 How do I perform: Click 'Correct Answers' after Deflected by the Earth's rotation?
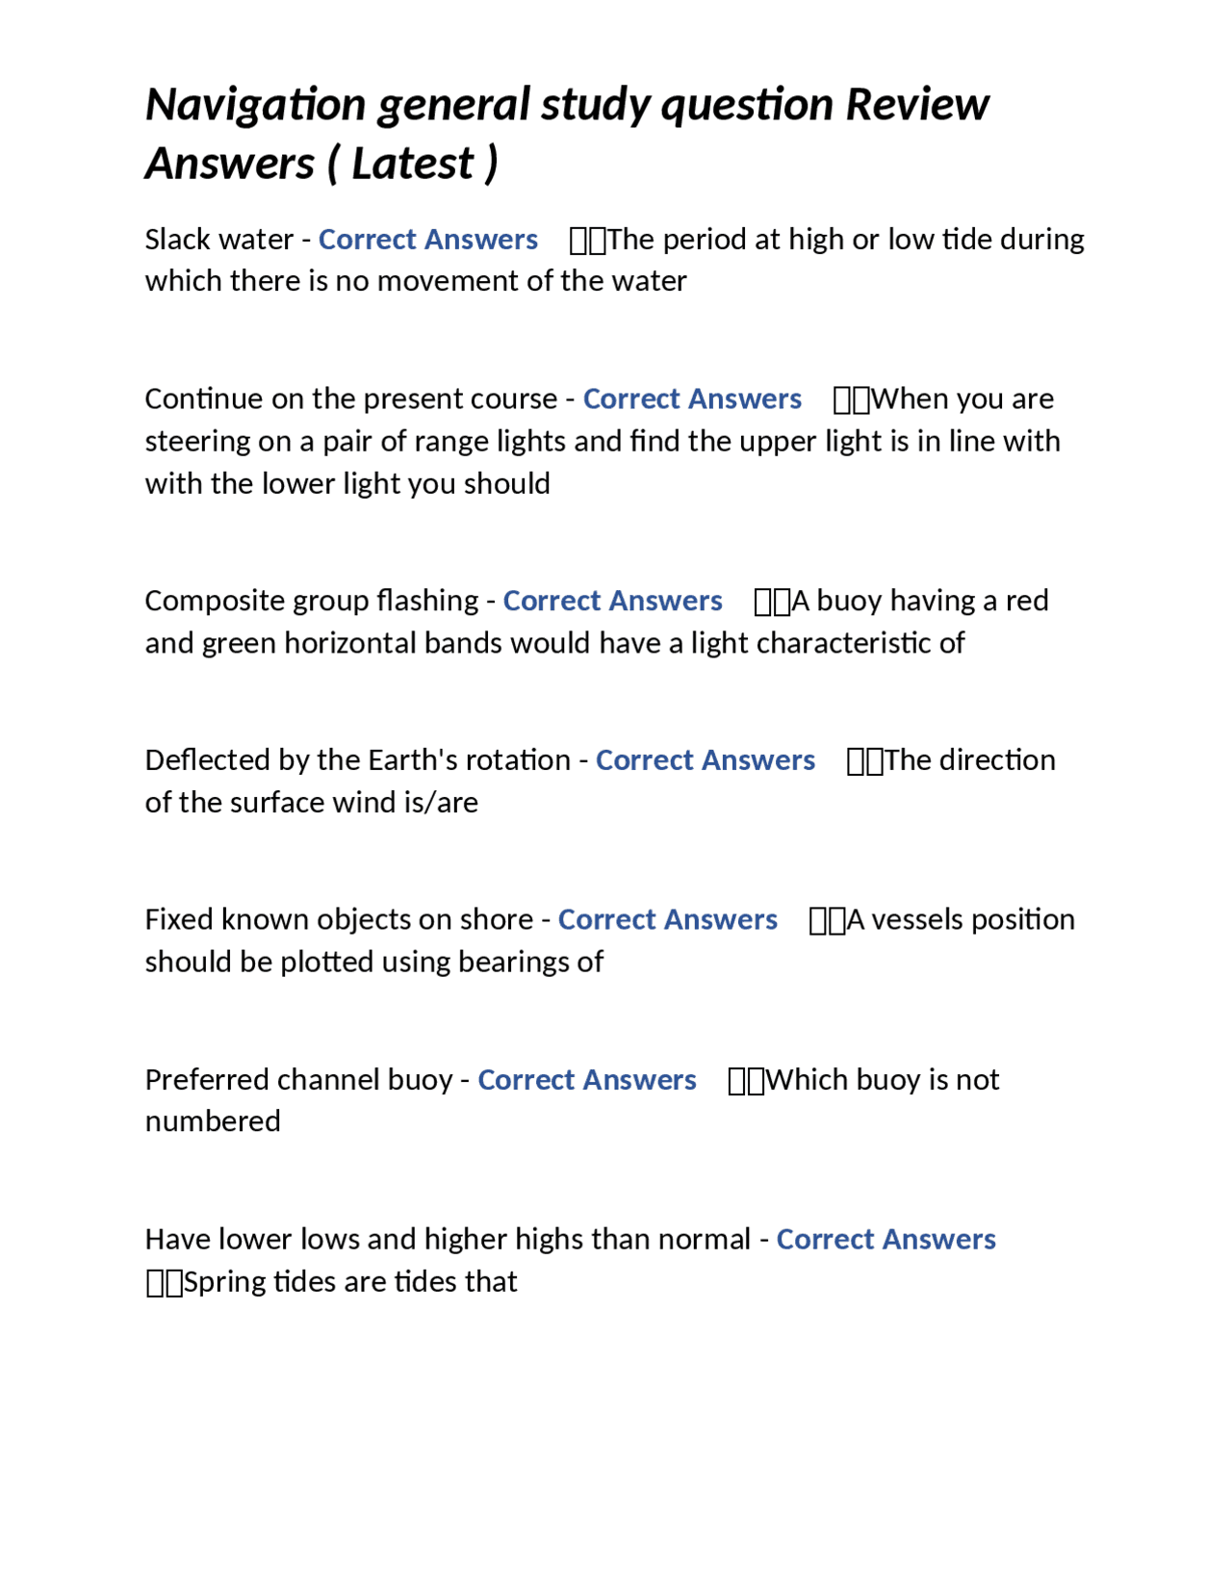point(705,760)
